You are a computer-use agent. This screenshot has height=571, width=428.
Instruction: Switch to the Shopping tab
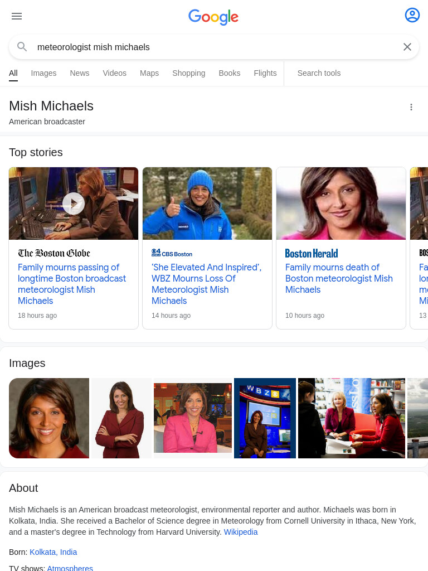(189, 73)
